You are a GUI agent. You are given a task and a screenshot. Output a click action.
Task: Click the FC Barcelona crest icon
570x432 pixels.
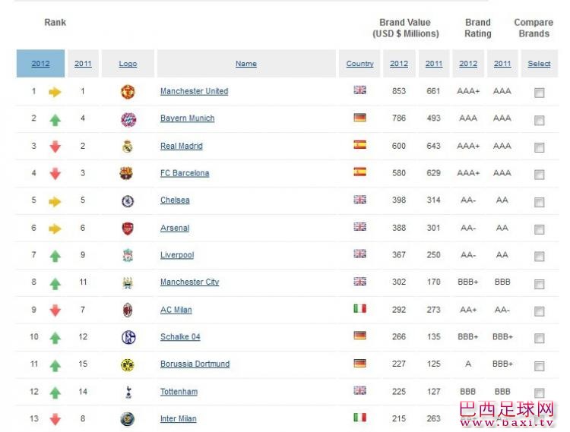pos(126,174)
